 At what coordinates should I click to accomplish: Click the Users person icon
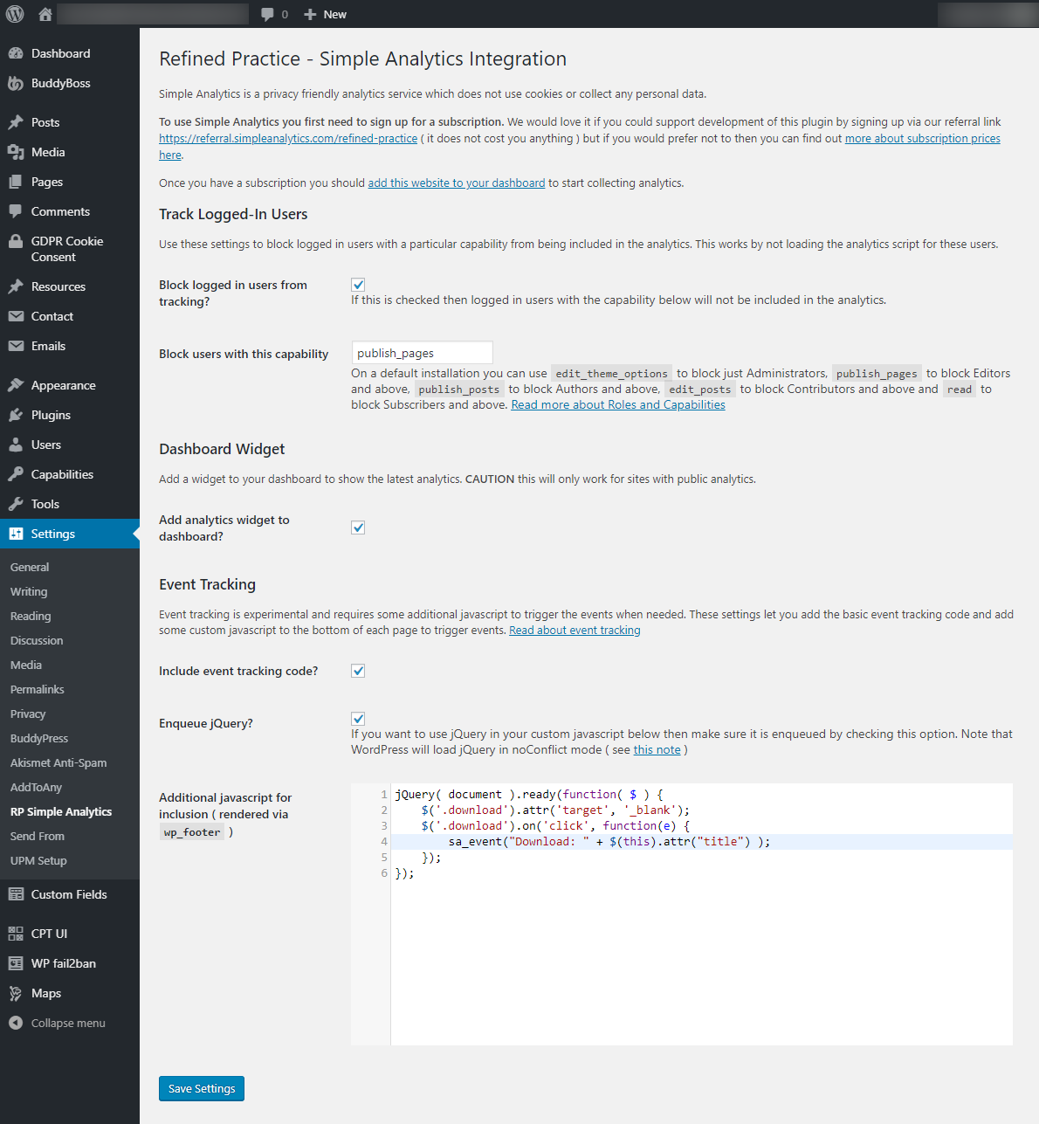point(16,445)
